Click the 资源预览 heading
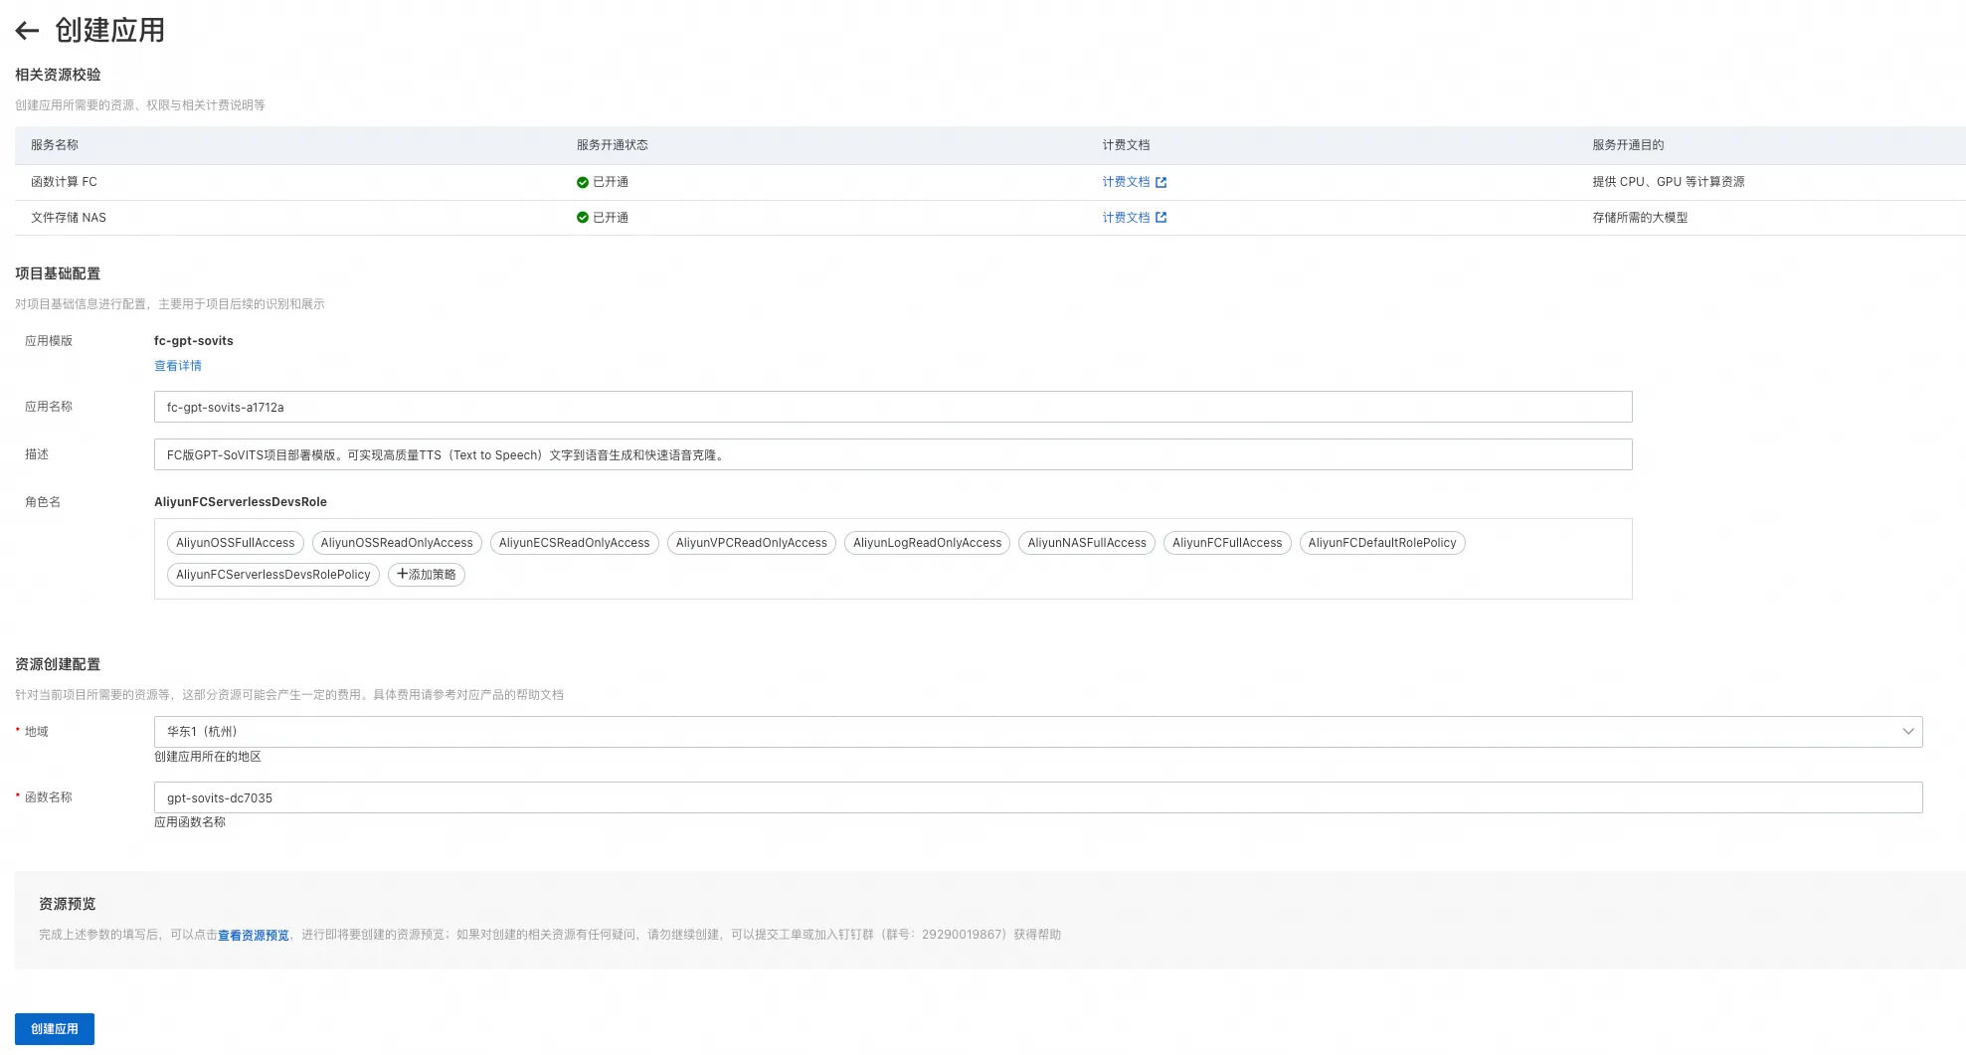Screen dimensions: 1966x1055 tap(68, 904)
